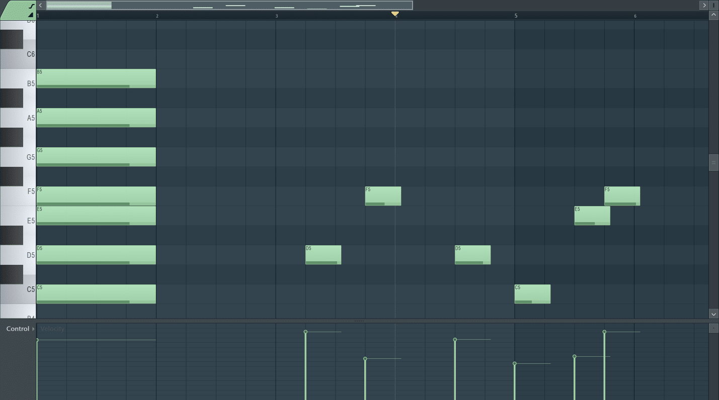The image size is (719, 400).
Task: Open the Control target selector
Action: coord(18,329)
